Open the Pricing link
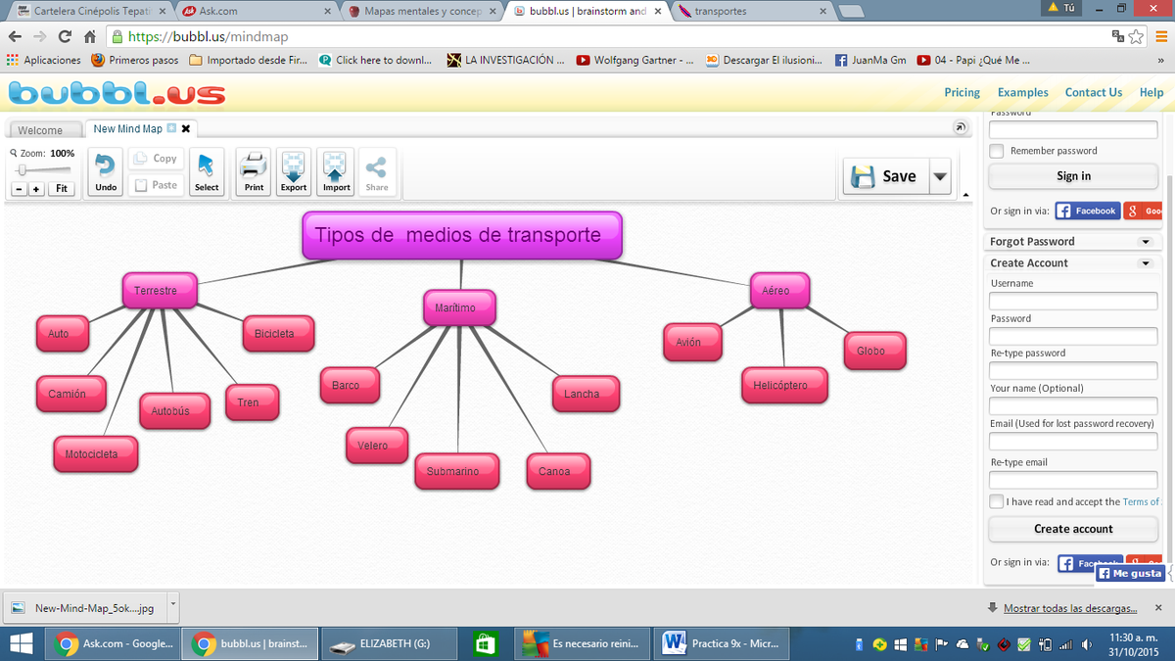Image resolution: width=1175 pixels, height=661 pixels. pos(962,92)
